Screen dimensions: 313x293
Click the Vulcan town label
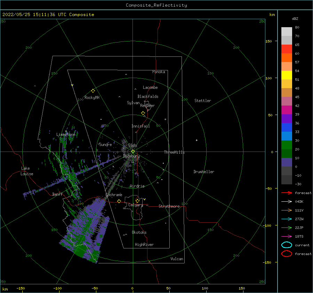(x=177, y=259)
